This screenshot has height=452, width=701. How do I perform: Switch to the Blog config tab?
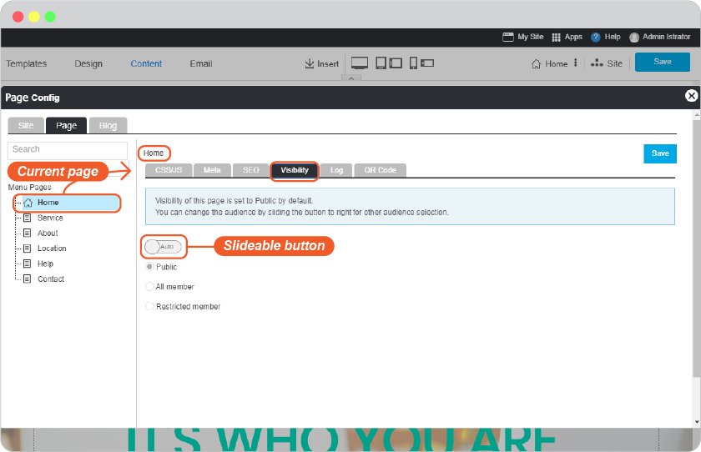pos(108,125)
